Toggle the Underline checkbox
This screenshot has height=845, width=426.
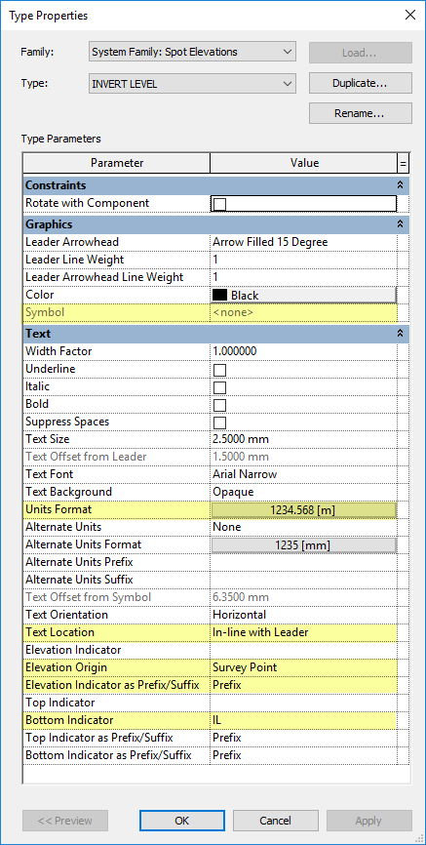(x=219, y=370)
